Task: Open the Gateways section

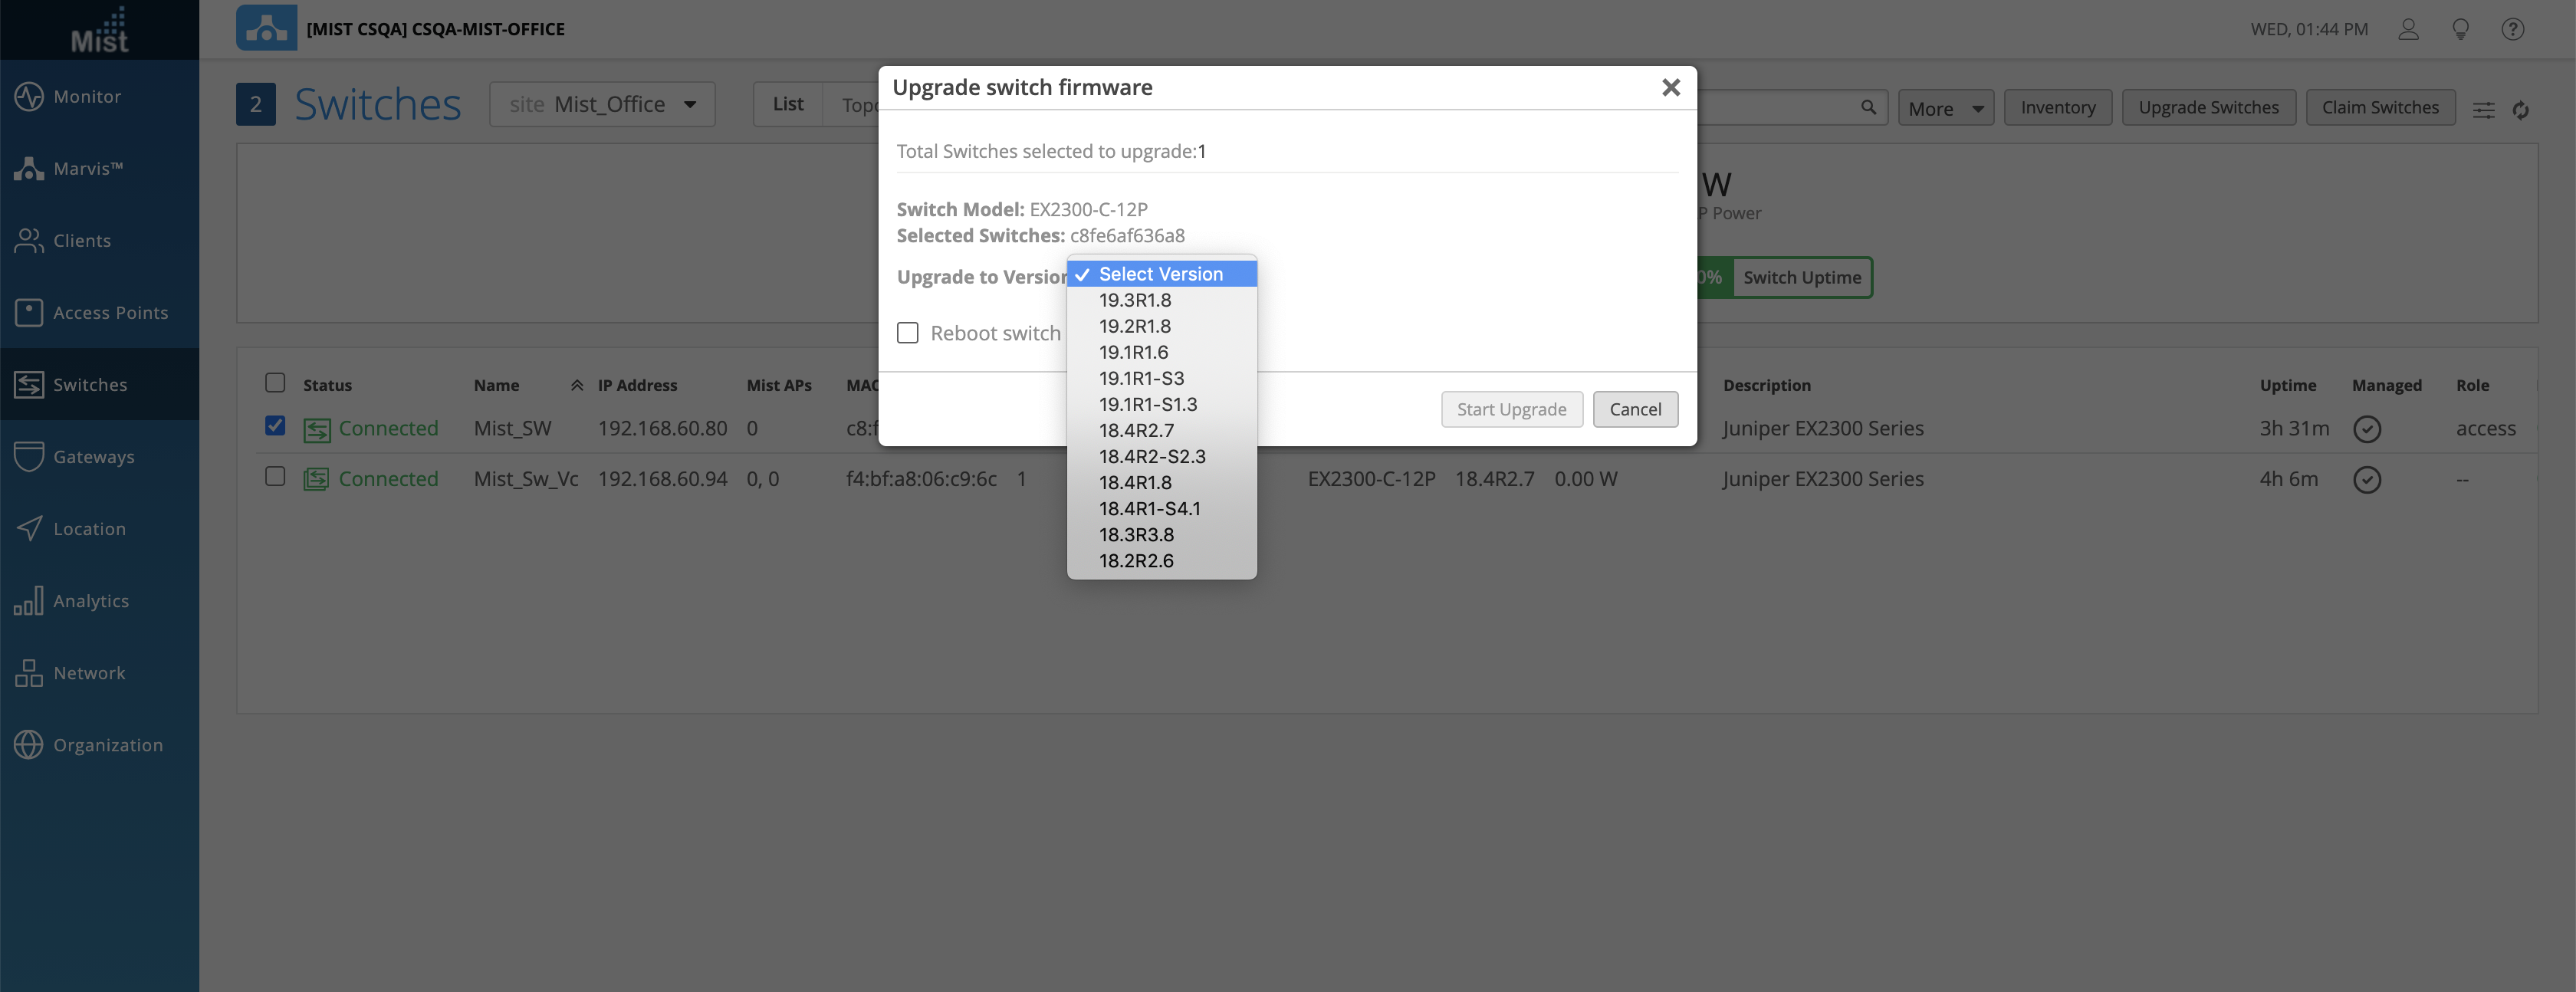Action: pyautogui.click(x=93, y=457)
